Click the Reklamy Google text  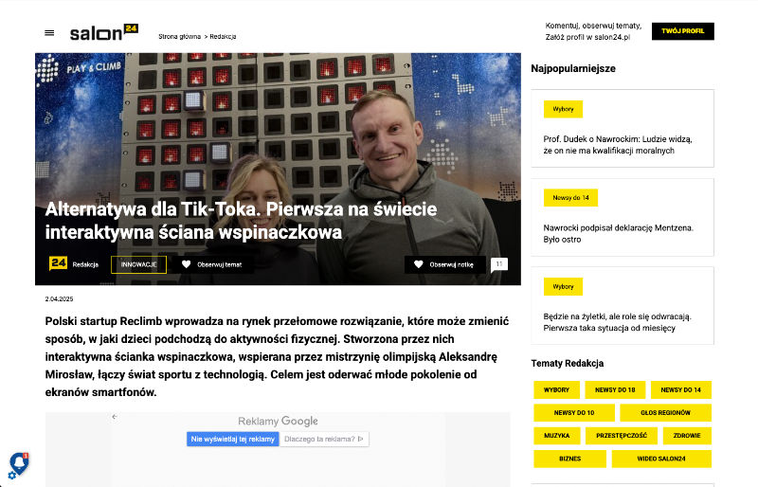click(x=278, y=421)
